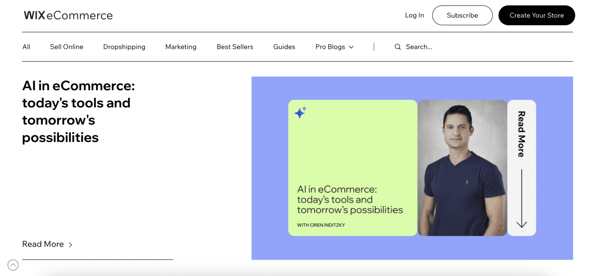Expand the Pro Blogs menu
Viewport: 593px width, 276px height.
click(334, 47)
